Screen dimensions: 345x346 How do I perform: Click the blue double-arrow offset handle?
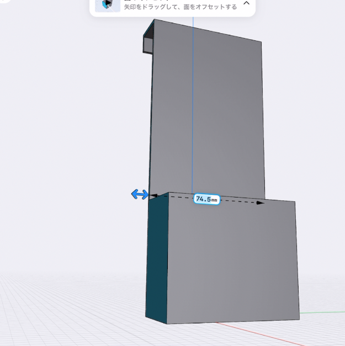[140, 194]
